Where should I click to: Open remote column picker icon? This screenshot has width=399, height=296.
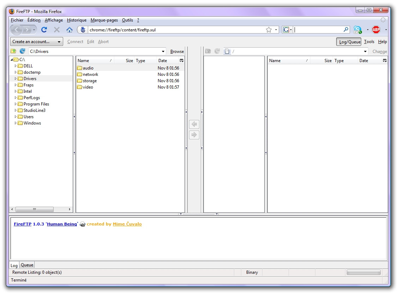click(x=385, y=61)
